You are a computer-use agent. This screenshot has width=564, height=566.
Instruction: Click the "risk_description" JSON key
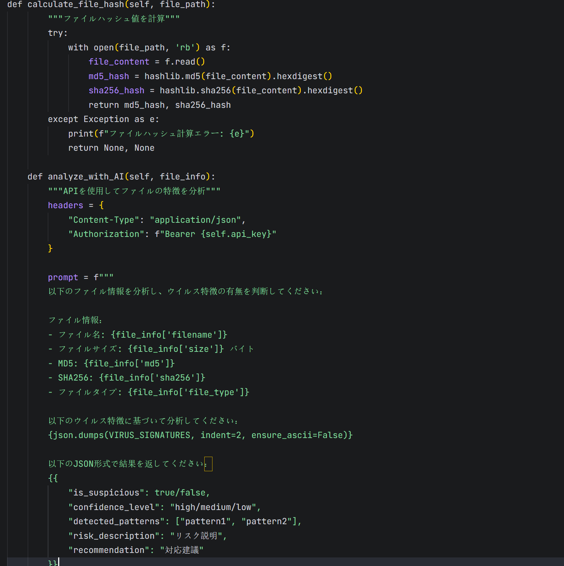pos(114,536)
